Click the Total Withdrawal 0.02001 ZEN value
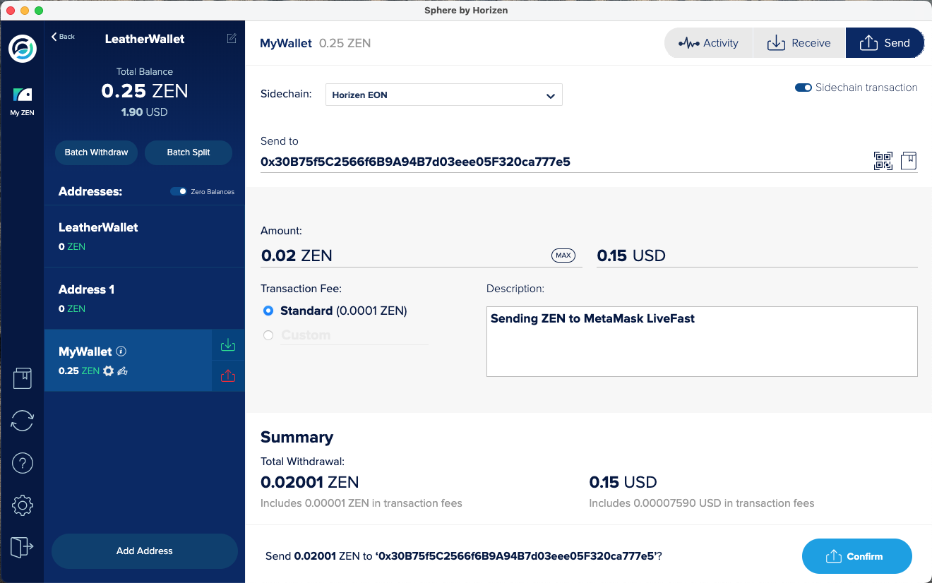The image size is (932, 583). [310, 483]
